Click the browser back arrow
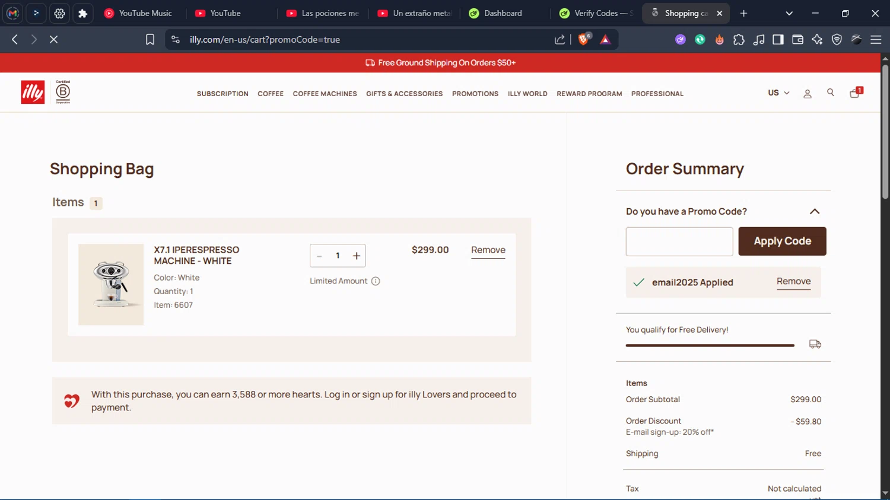 [15, 39]
